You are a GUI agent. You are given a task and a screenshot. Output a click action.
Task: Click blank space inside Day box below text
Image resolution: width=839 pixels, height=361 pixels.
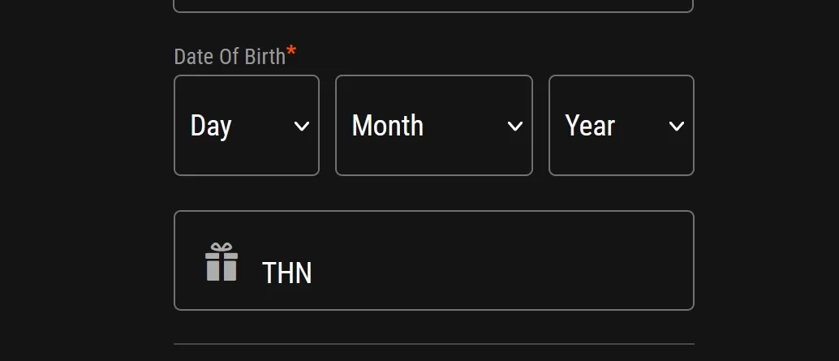pos(247,159)
